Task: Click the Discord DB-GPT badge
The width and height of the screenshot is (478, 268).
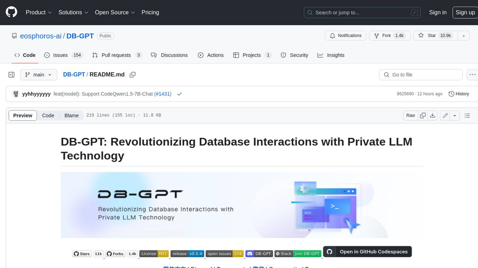Action: (259, 254)
